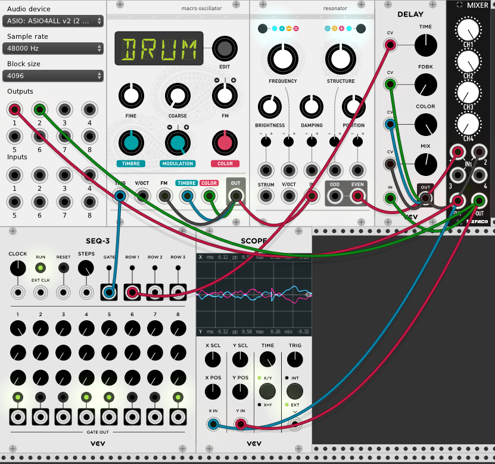Click the DELAY IN jack
495x464 pixels.
(390, 199)
